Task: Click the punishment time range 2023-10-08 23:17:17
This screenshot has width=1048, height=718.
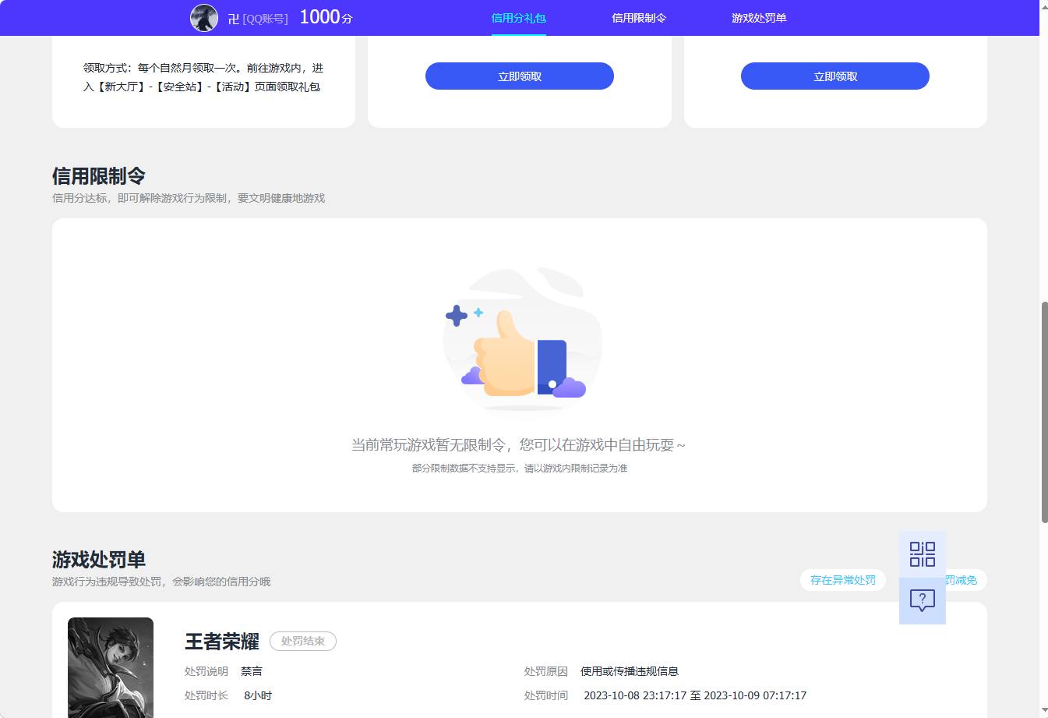Action: (695, 695)
